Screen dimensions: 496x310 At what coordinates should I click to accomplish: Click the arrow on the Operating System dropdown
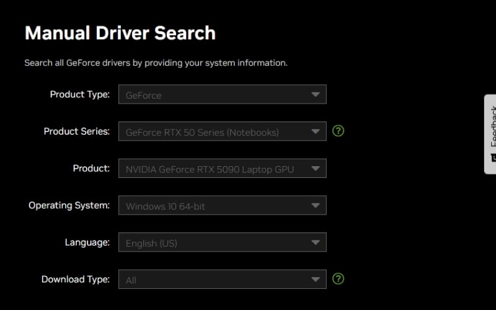(x=315, y=206)
